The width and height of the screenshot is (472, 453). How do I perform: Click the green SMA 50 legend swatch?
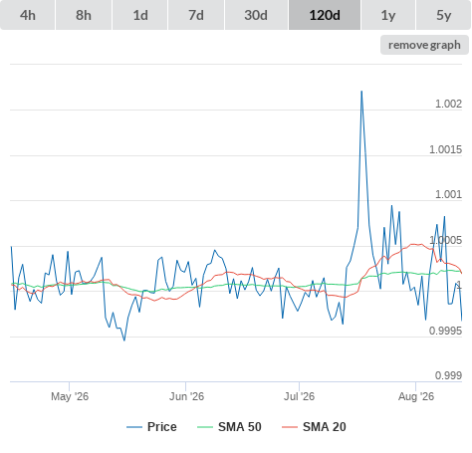pos(205,427)
